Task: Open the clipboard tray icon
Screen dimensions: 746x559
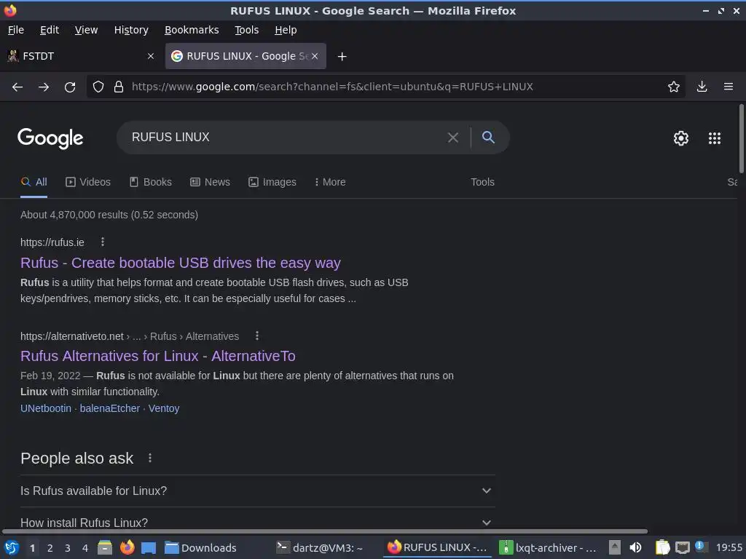Action: 662,547
